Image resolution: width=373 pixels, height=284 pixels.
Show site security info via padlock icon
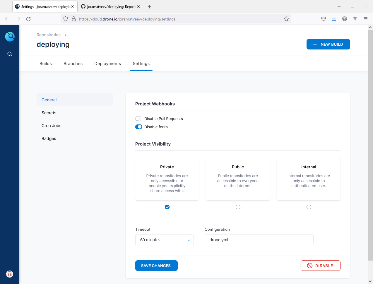click(74, 19)
